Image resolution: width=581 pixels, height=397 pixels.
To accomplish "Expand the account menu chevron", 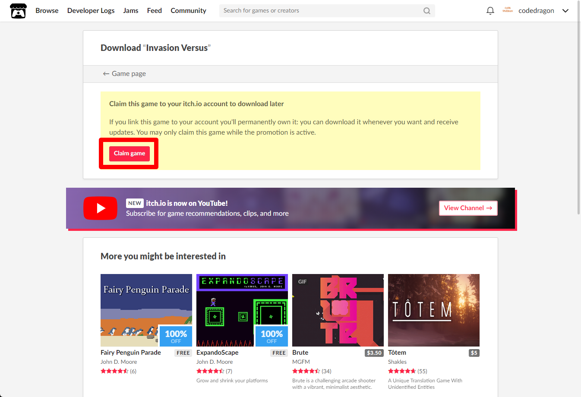I will (x=565, y=11).
